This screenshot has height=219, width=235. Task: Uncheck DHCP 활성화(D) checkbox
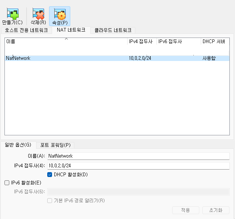click(49, 175)
